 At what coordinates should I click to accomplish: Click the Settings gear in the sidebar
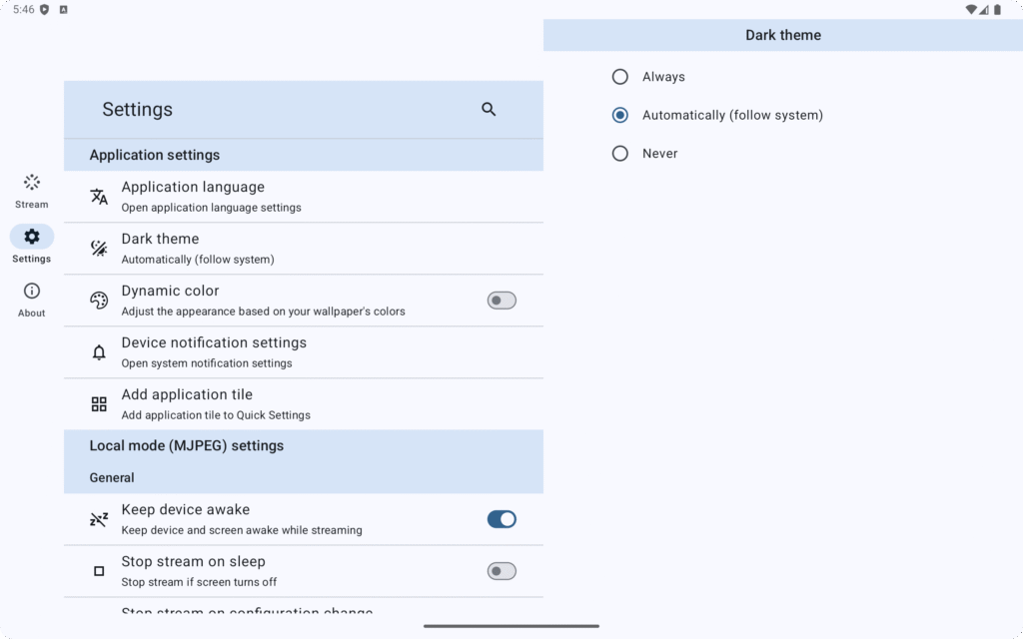tap(31, 238)
